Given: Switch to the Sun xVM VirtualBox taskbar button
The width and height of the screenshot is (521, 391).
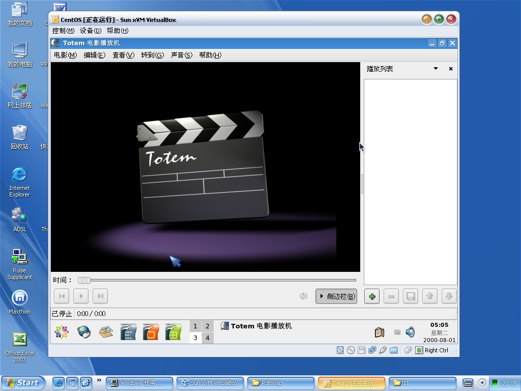Looking at the screenshot, I should click(210, 383).
